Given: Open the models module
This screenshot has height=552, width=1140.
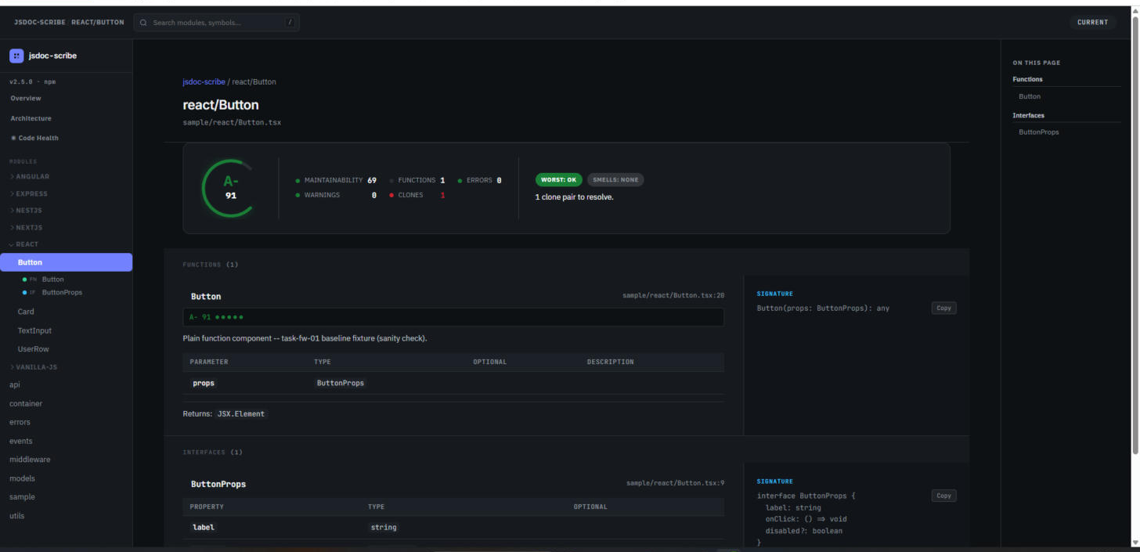Looking at the screenshot, I should pos(22,478).
